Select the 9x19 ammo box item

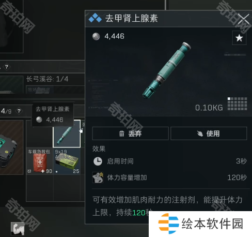pos(67,161)
